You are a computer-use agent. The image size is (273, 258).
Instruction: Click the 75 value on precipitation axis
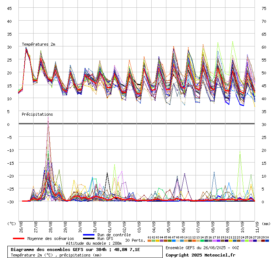[264, 8]
